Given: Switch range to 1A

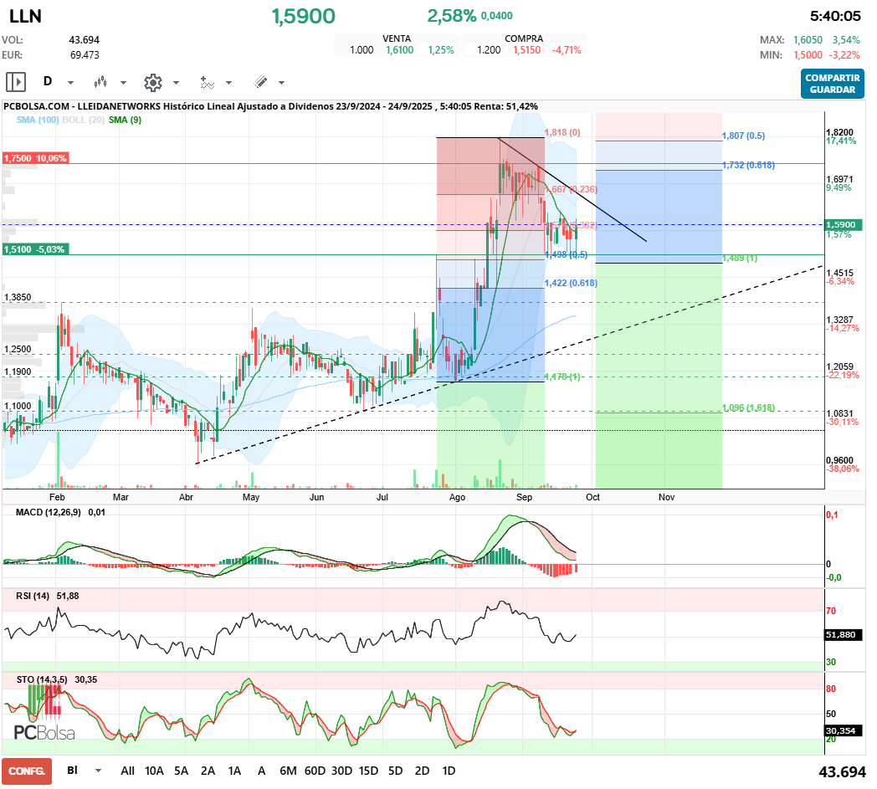Looking at the screenshot, I should click(234, 771).
